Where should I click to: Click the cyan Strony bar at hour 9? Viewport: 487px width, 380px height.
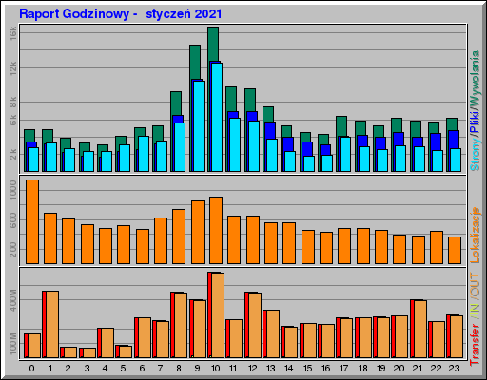pyautogui.click(x=199, y=126)
